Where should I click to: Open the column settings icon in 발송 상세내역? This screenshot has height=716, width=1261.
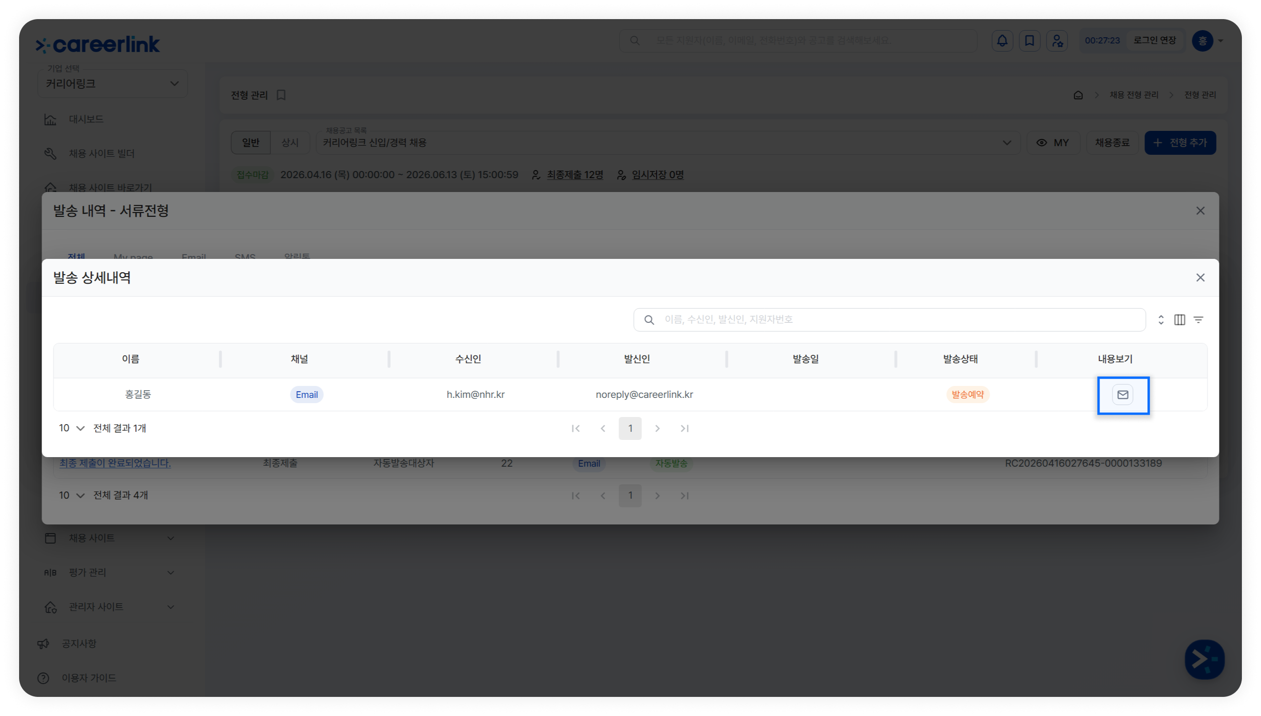click(x=1179, y=320)
